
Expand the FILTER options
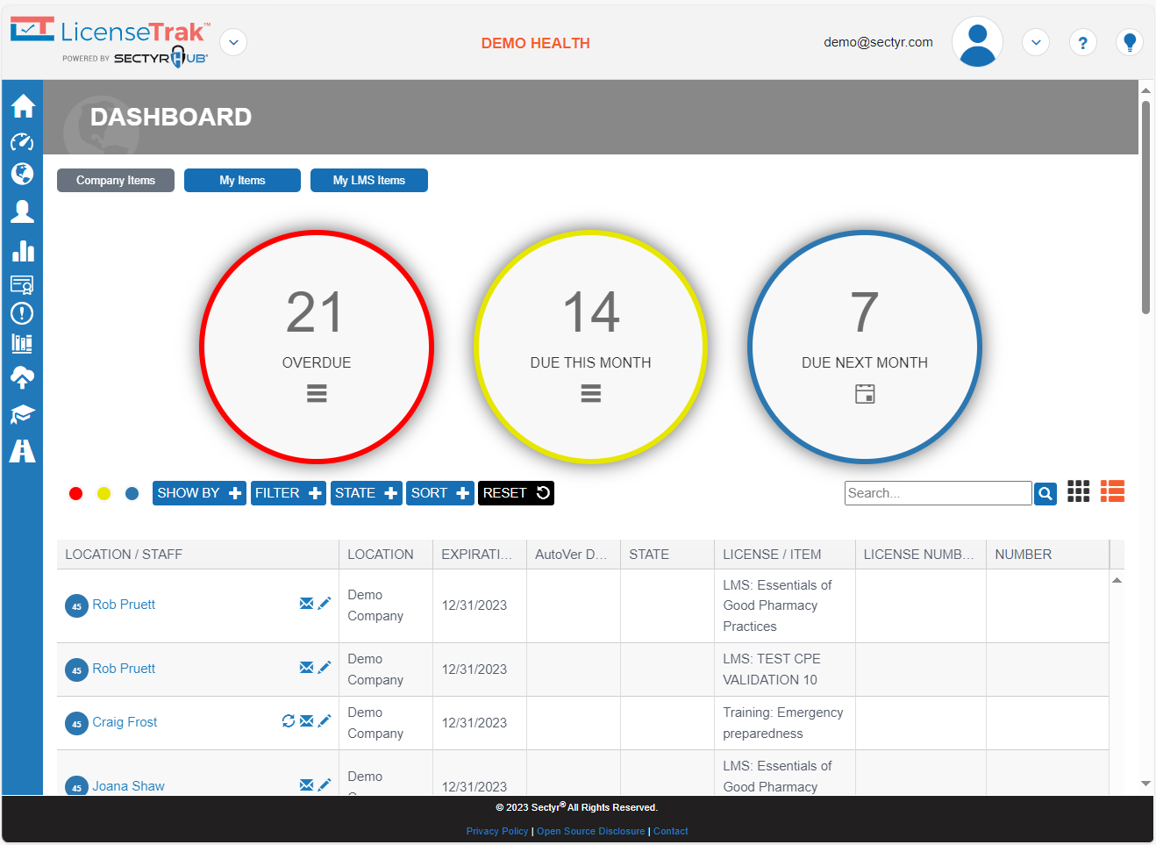[x=289, y=493]
